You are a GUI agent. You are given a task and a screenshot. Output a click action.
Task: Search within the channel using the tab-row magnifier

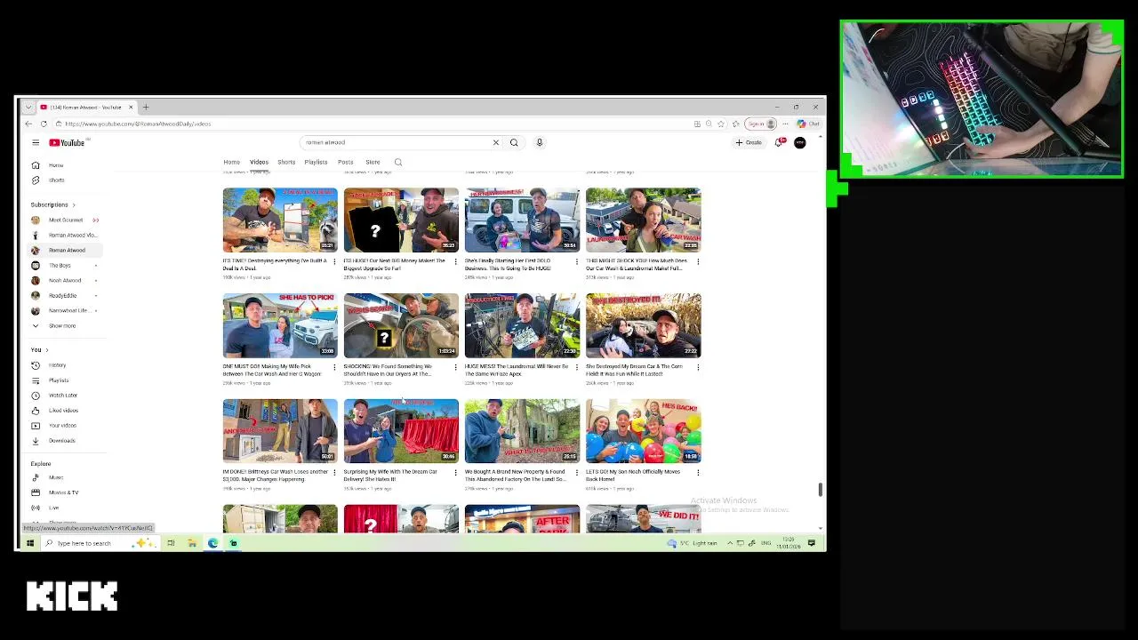point(398,163)
